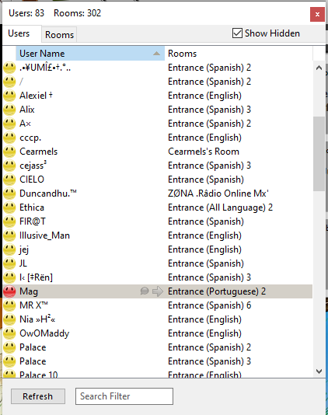Uncheck the Show Hidden checkbox
Screen dimensions: 328x415
coord(237,33)
